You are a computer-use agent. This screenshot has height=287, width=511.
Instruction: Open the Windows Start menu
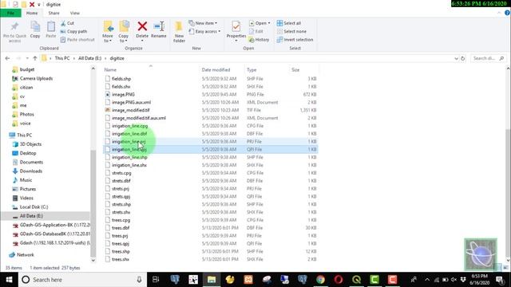(9, 280)
